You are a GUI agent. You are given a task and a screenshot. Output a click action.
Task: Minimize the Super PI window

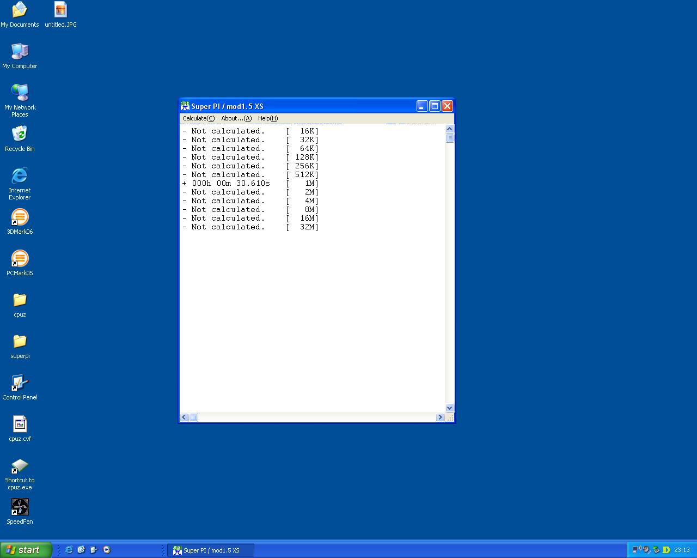(422, 106)
